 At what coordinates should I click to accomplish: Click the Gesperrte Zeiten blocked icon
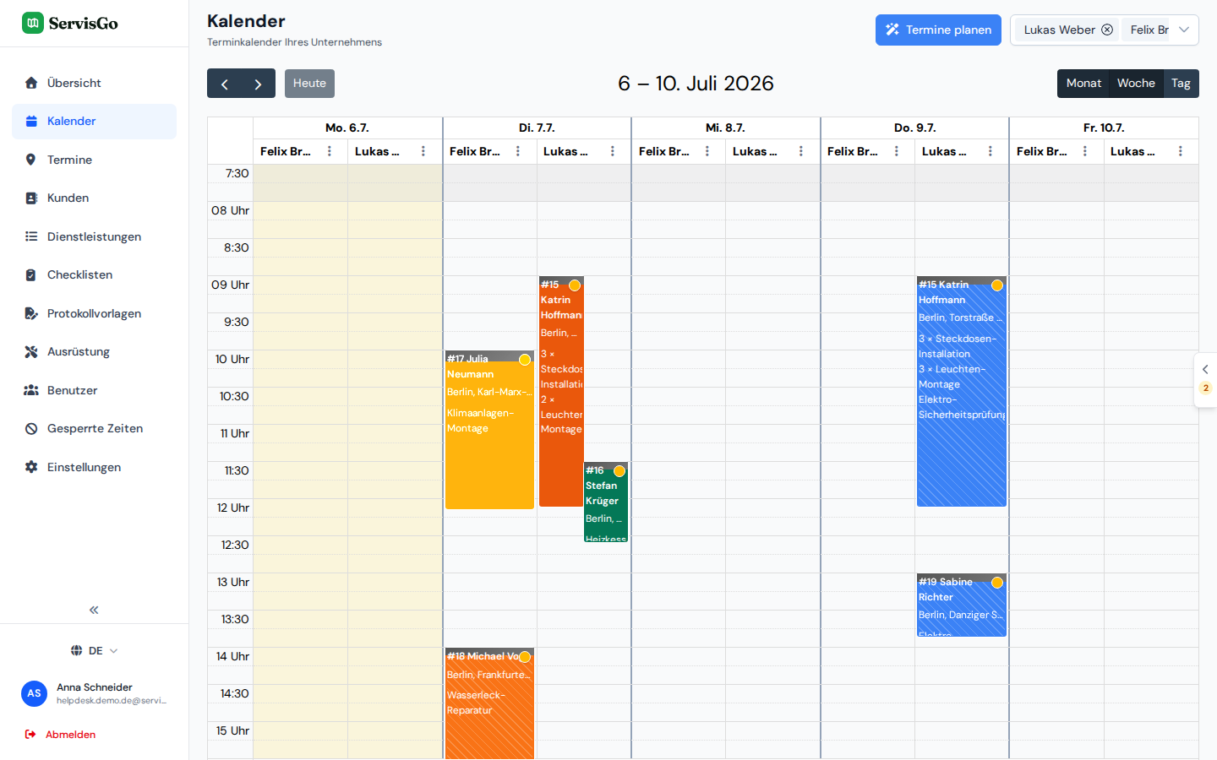click(x=31, y=428)
